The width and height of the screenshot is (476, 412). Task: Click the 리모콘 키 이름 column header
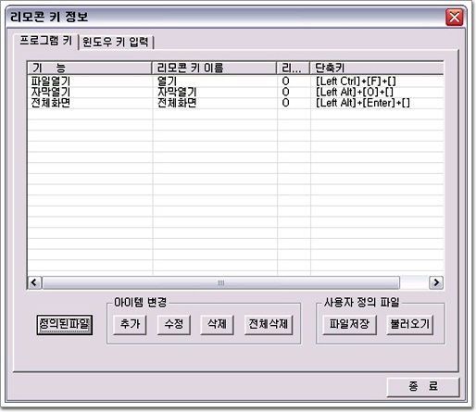tap(214, 68)
